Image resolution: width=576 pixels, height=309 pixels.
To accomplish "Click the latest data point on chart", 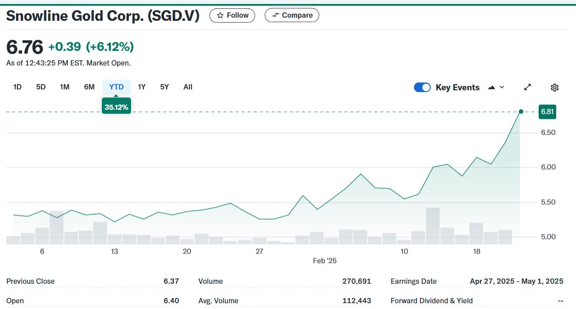I will (521, 112).
